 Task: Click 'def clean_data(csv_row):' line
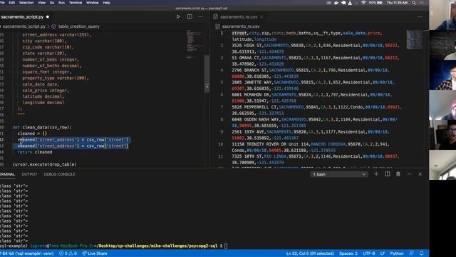tap(42, 127)
